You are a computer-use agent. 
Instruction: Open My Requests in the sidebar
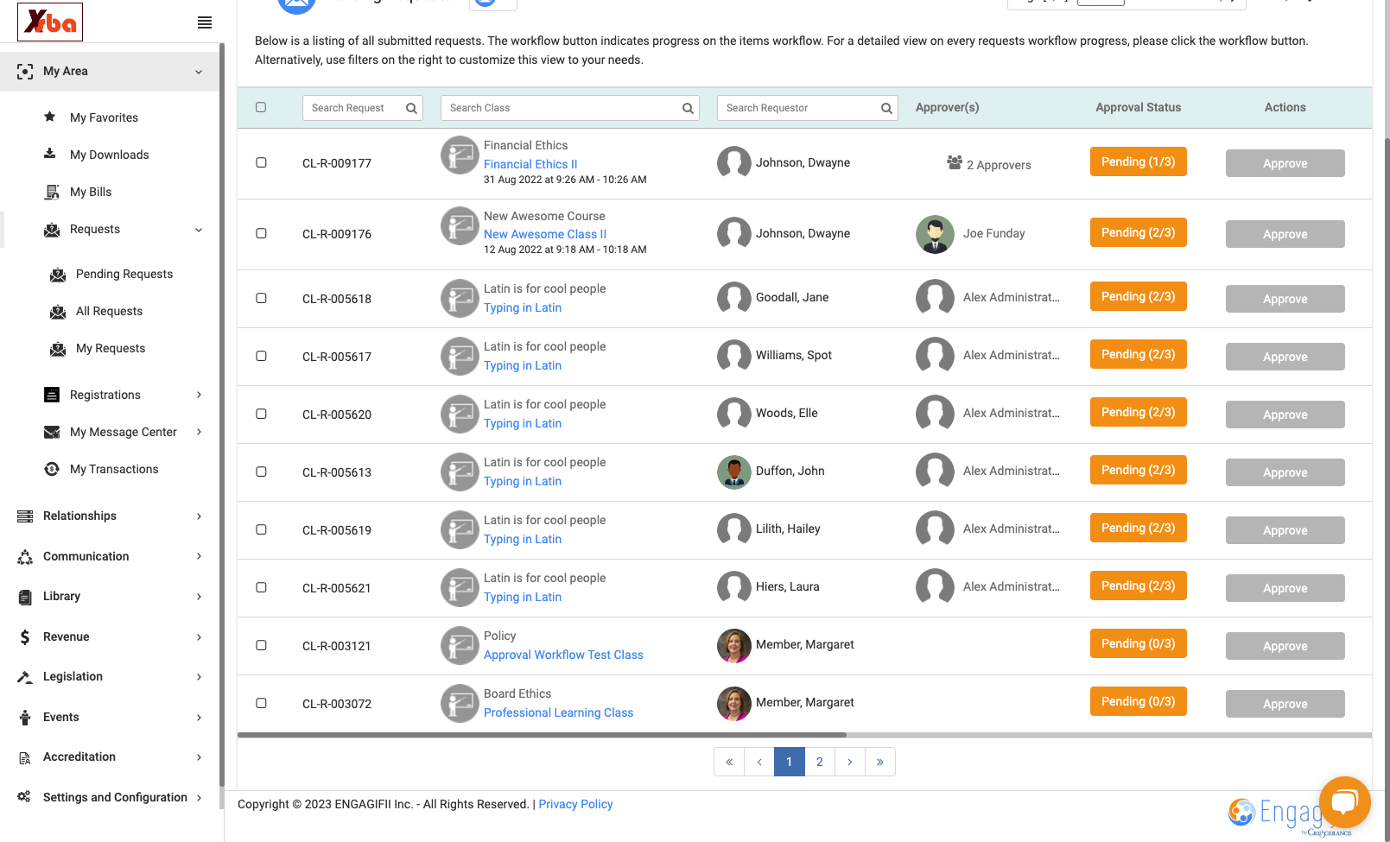coord(111,348)
